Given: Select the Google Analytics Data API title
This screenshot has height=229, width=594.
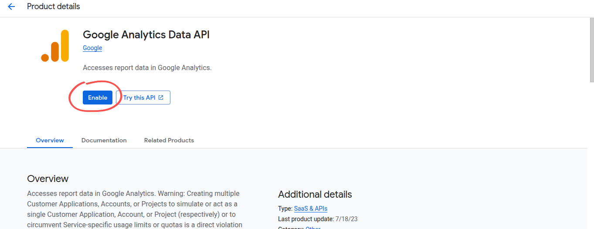Looking at the screenshot, I should tap(146, 35).
